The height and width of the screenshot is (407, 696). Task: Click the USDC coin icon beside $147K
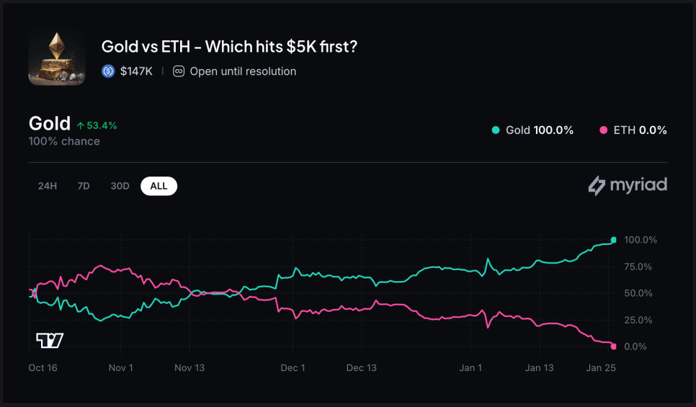(x=109, y=71)
